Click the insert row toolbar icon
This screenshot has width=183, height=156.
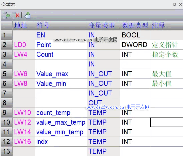pos(6,15)
